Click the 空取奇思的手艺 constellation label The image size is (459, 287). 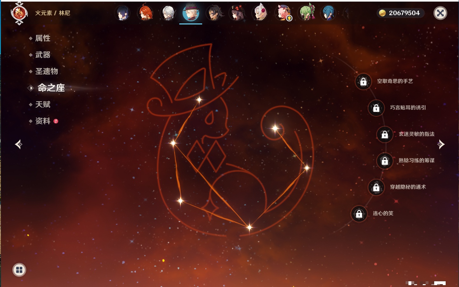395,81
